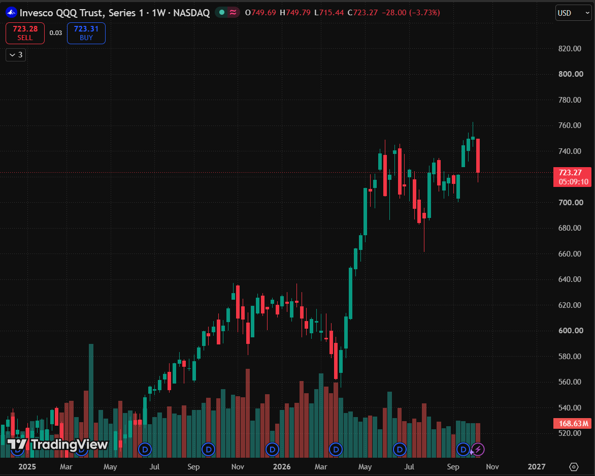Open the USD currency dropdown
This screenshot has width=595, height=476.
573,13
